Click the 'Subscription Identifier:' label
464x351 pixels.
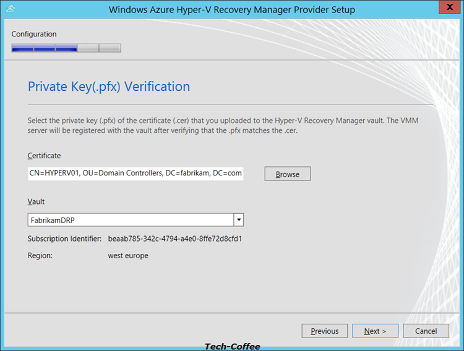tap(64, 239)
